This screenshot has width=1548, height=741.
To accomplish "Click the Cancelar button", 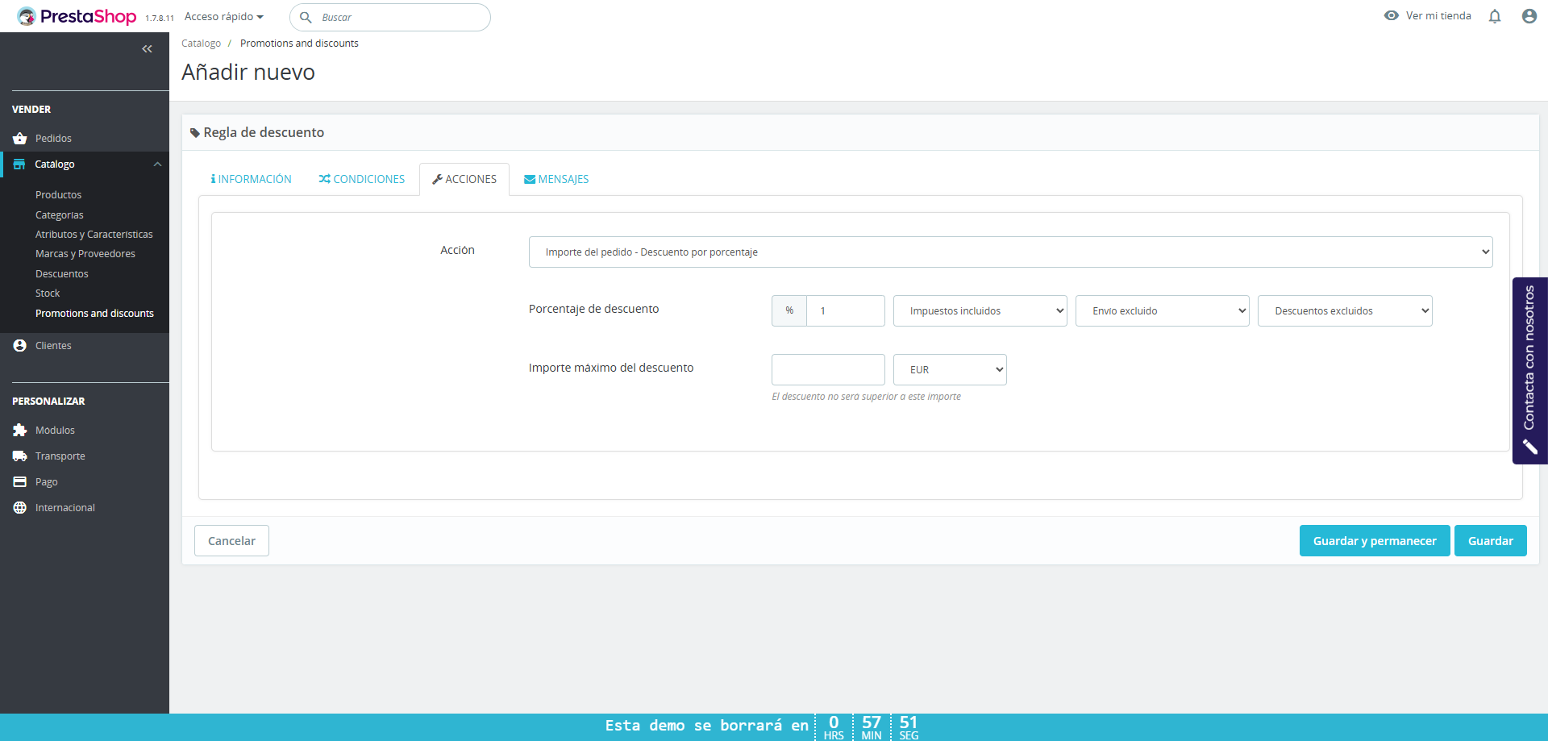I will tap(231, 541).
